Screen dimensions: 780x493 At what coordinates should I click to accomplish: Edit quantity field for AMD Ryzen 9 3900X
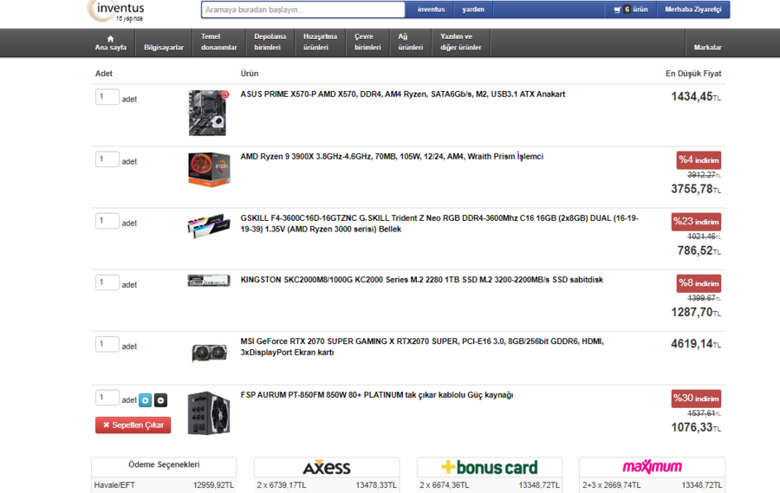(x=107, y=159)
